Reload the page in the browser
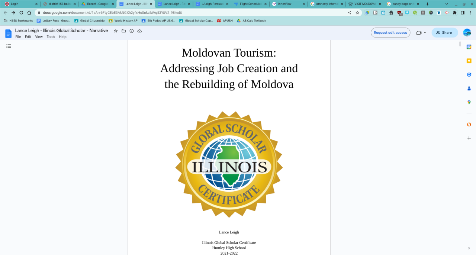476x255 pixels. point(21,13)
